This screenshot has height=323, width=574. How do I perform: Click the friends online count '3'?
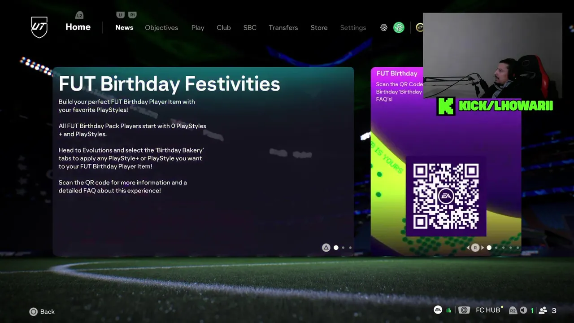click(x=554, y=310)
